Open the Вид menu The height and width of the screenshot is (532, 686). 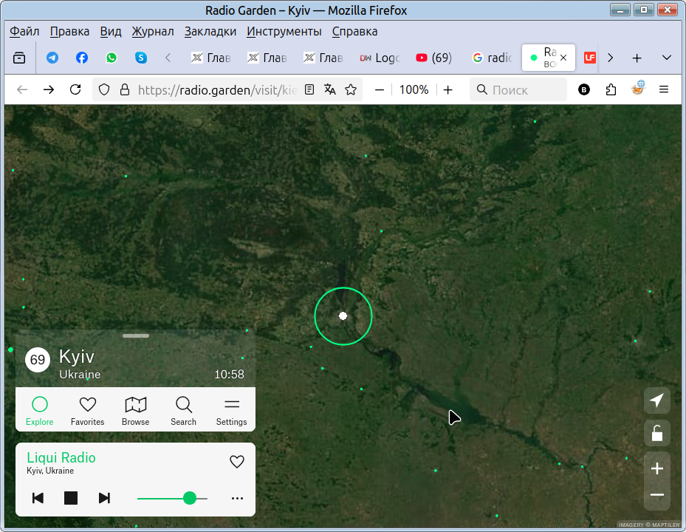pos(111,32)
